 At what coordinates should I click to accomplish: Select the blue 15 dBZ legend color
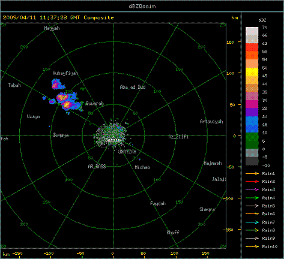coord(252,121)
